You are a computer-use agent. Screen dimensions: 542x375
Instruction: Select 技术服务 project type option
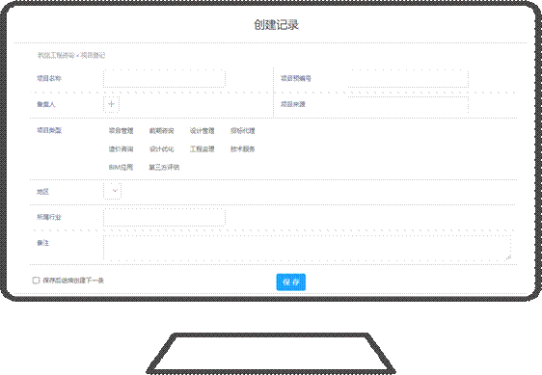pos(243,149)
